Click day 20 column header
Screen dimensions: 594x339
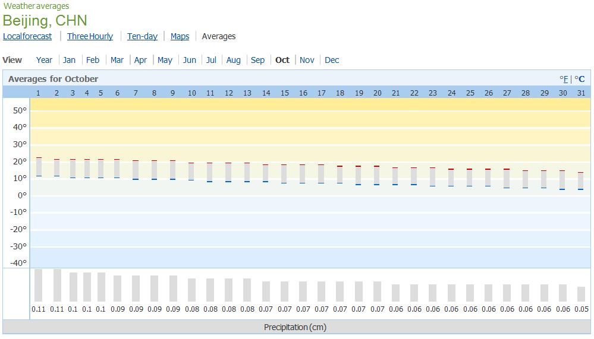pos(378,93)
